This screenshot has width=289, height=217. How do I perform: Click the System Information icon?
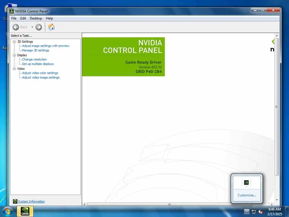coord(15,201)
